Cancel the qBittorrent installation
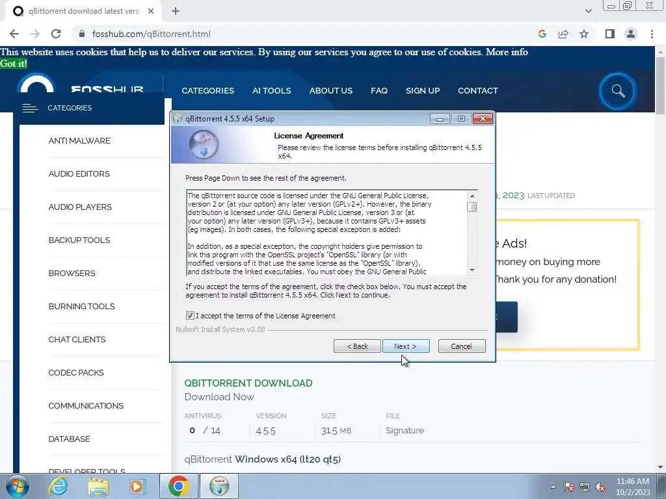The width and height of the screenshot is (666, 499). tap(461, 346)
